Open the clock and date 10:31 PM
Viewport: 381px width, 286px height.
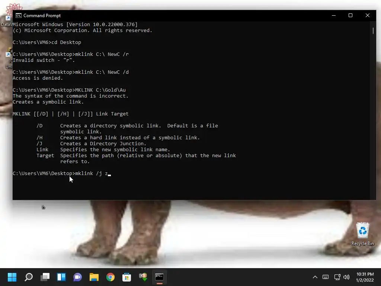pos(365,277)
